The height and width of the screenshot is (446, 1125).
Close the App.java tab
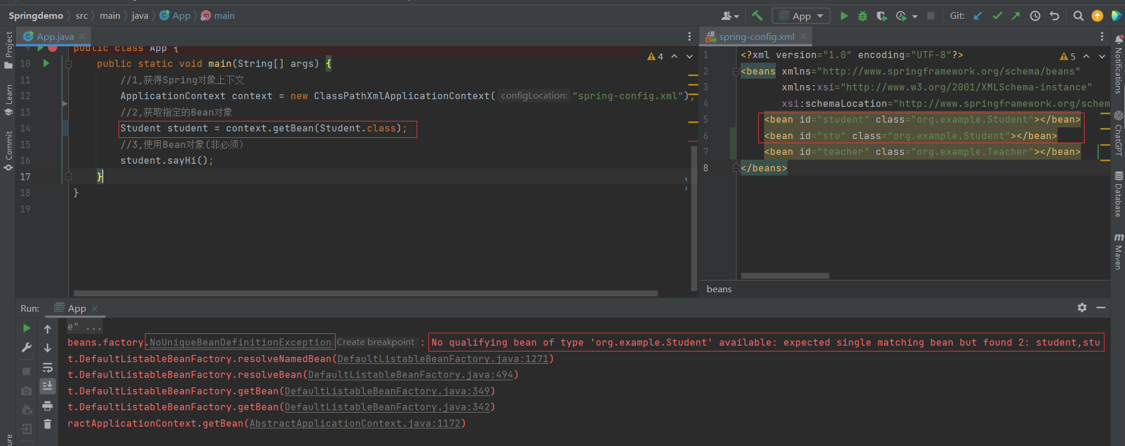[x=82, y=36]
